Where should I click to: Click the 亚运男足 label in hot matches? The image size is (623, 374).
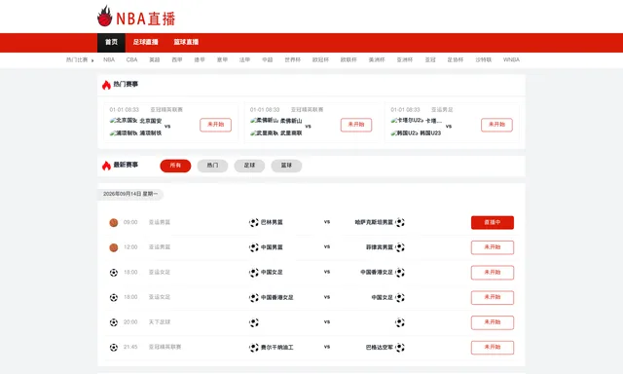click(442, 110)
